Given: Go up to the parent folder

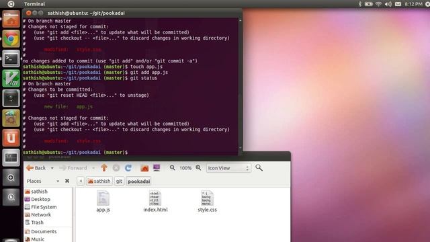Looking at the screenshot, I should (x=104, y=167).
